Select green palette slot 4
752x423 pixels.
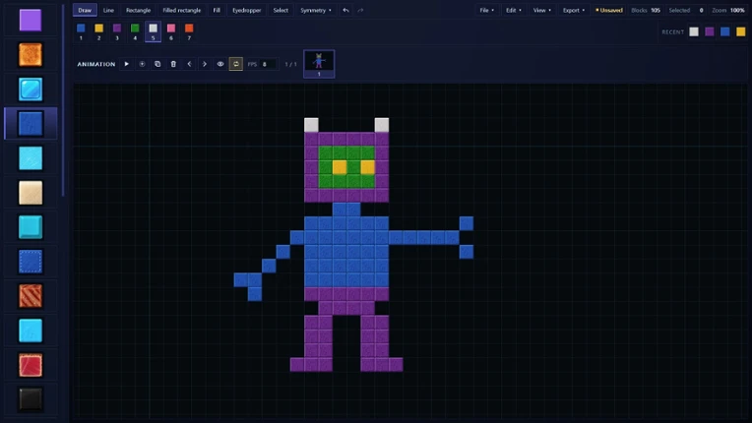pyautogui.click(x=135, y=31)
